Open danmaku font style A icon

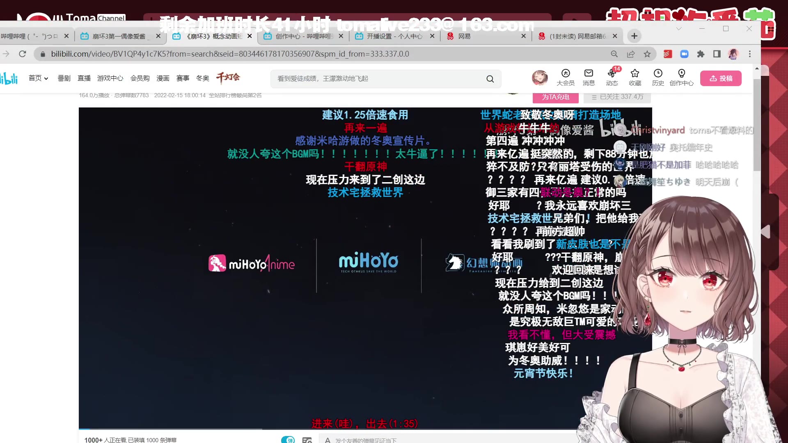point(328,440)
